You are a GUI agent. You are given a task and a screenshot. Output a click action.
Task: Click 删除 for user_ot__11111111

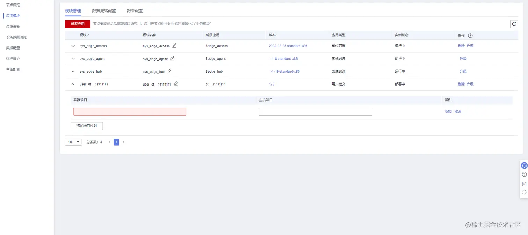[461, 84]
